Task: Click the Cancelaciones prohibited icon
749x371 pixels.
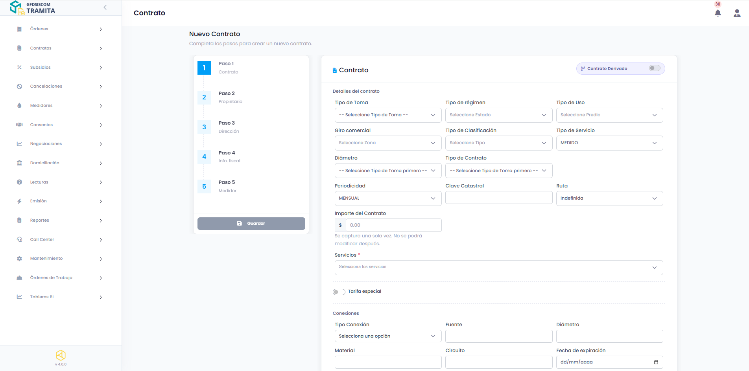Action: (x=19, y=86)
